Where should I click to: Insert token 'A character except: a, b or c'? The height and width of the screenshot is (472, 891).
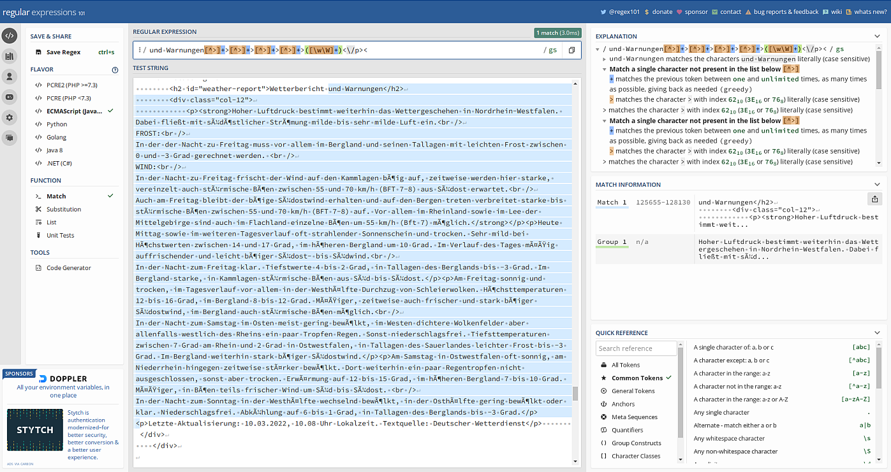[x=782, y=361]
